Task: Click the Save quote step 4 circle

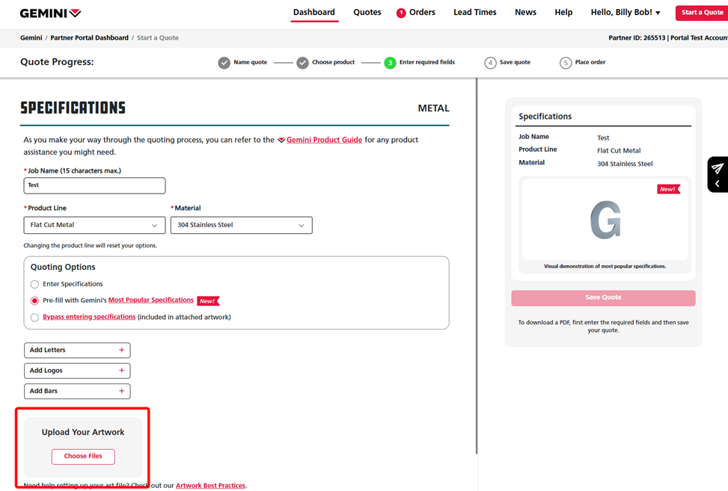Action: coord(490,63)
